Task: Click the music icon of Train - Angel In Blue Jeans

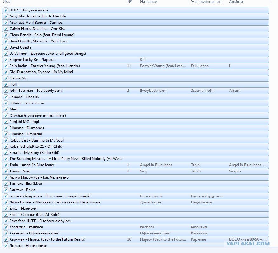Action: pyautogui.click(x=6, y=165)
